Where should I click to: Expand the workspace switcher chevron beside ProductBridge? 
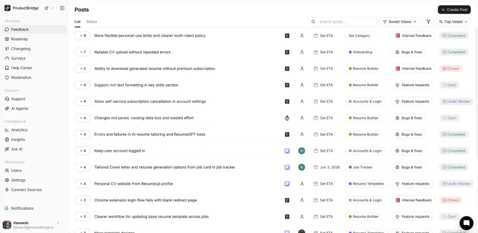tap(53, 8)
